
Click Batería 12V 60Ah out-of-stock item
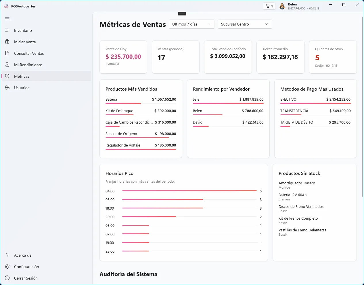click(292, 197)
